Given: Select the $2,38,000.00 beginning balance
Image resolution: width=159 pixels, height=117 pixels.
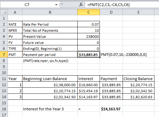Looking at the screenshot, I should tap(50, 85).
